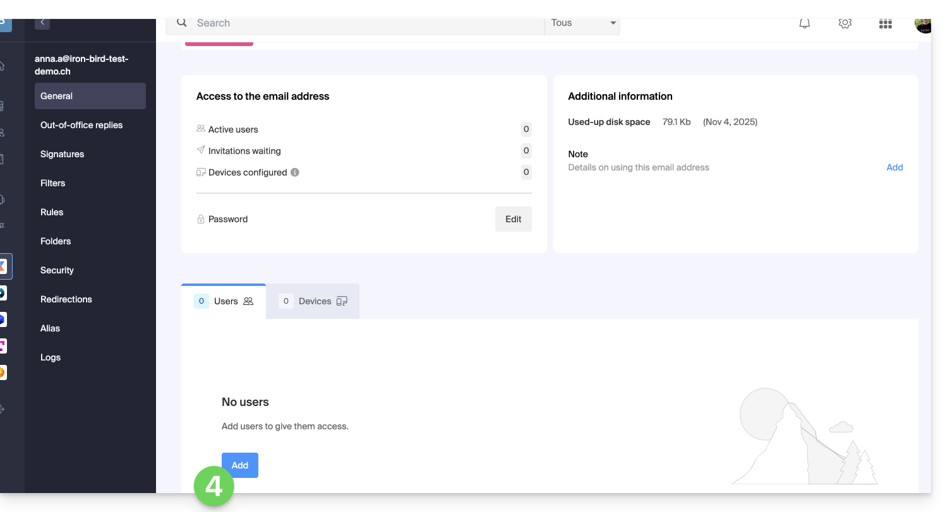
Task: Edit the email password
Action: (x=513, y=219)
